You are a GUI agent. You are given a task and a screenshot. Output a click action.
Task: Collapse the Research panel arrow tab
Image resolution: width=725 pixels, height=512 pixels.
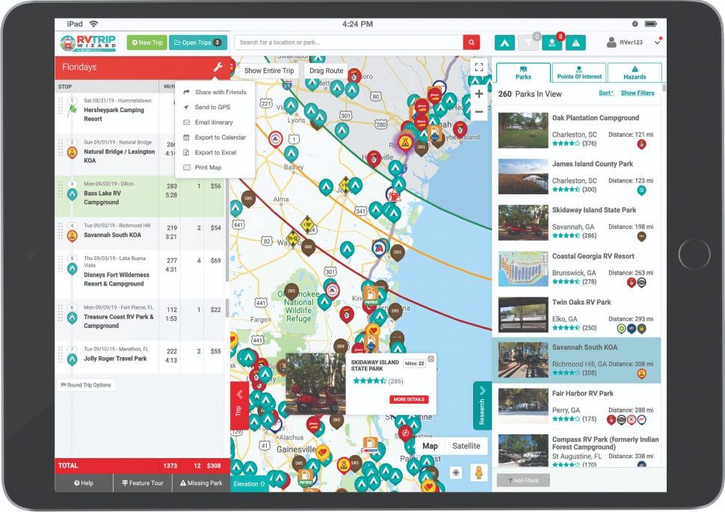[482, 406]
